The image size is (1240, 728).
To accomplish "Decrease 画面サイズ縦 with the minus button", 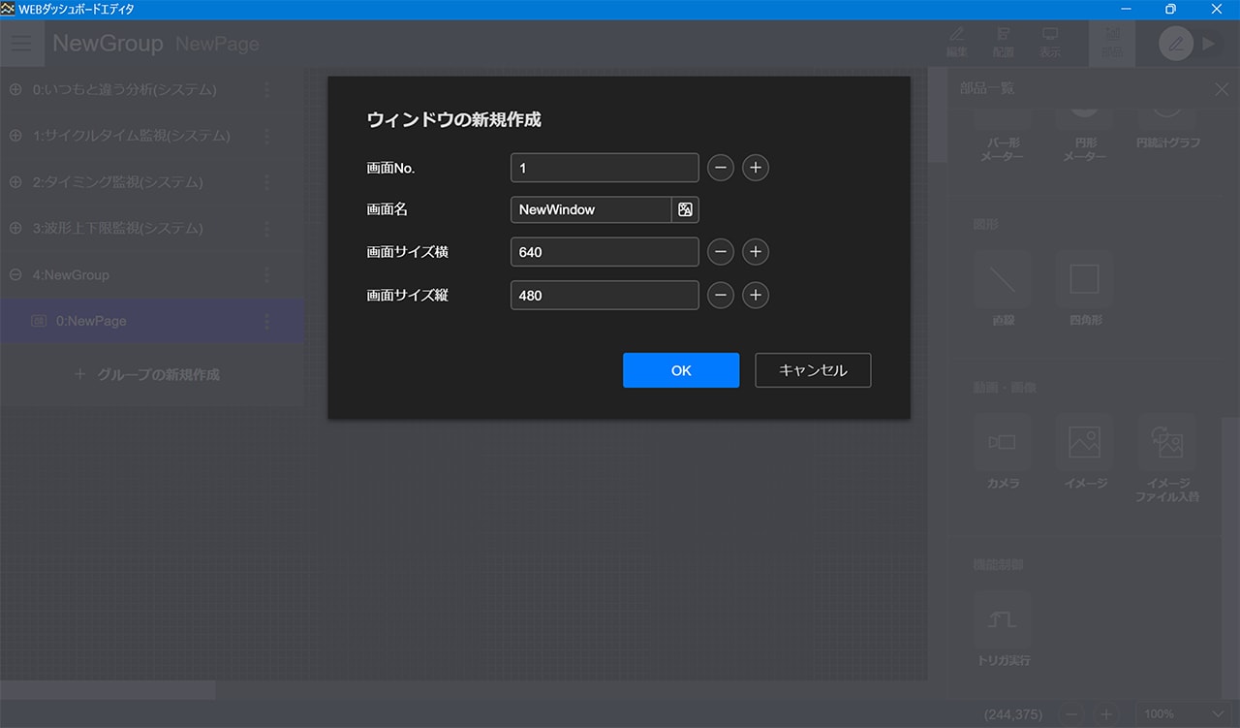I will click(720, 296).
